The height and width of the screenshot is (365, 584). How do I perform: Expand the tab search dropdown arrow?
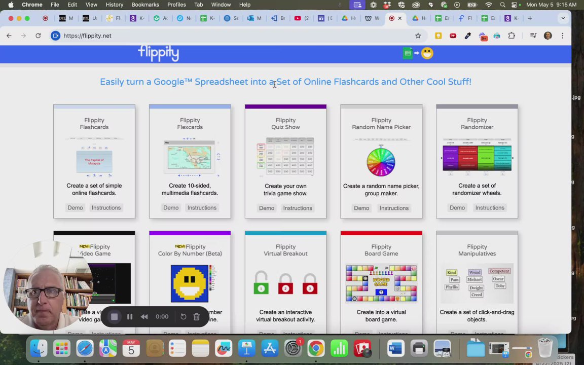click(563, 18)
